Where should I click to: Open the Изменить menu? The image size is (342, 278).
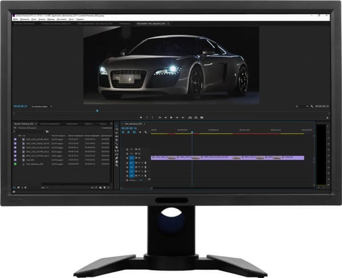25,19
